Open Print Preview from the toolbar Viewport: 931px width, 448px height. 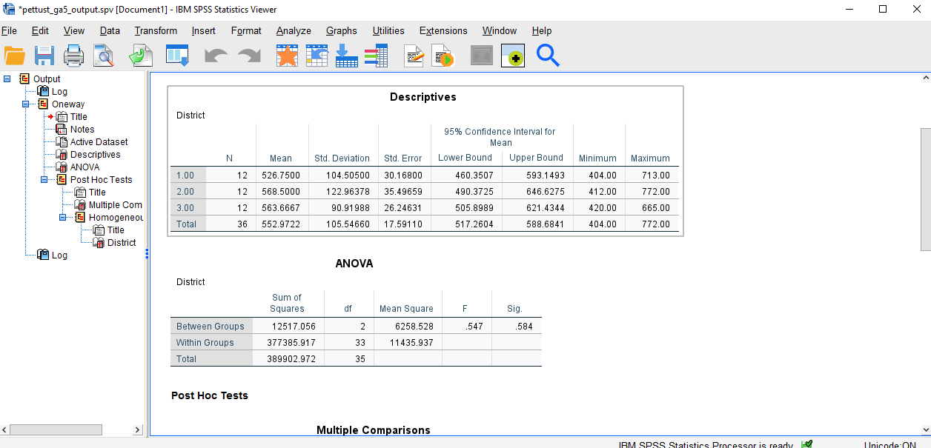104,55
